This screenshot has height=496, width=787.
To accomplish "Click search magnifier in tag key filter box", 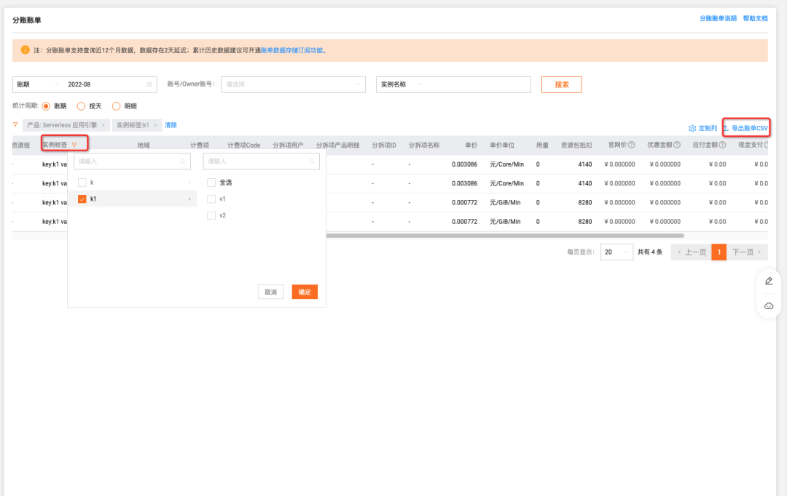I will [x=183, y=161].
